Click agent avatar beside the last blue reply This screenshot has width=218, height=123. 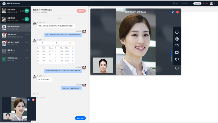pos(84,85)
